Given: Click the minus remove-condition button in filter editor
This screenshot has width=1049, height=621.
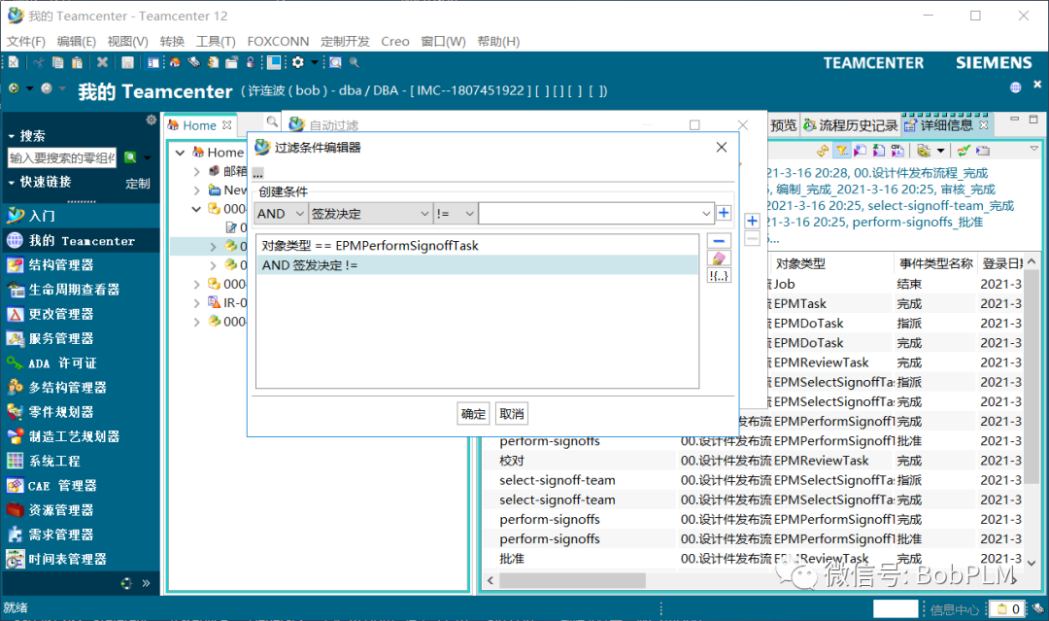Looking at the screenshot, I should [x=719, y=241].
